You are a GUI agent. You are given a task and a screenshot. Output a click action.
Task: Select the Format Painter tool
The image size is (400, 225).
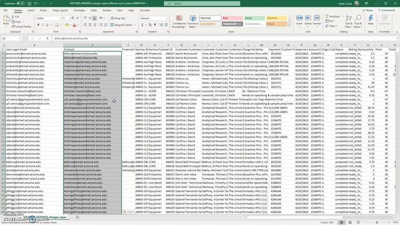21,26
